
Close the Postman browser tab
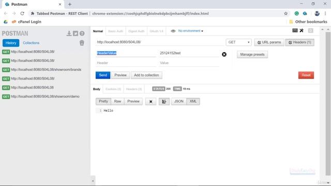click(60, 4)
